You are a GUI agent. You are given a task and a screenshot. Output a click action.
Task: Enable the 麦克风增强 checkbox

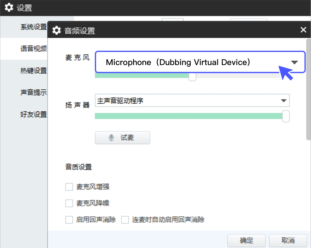point(69,187)
